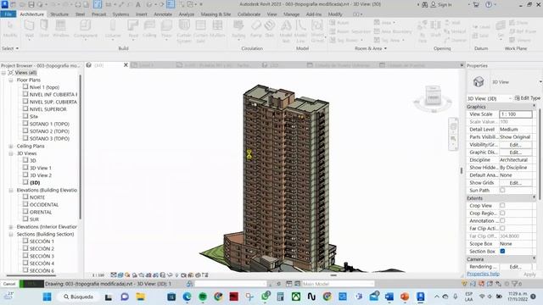Expand the Ceiling Plans node

(x=11, y=146)
